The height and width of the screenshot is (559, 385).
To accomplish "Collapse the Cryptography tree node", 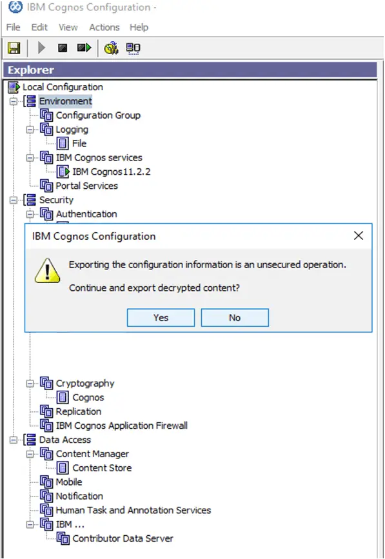I will tap(30, 383).
